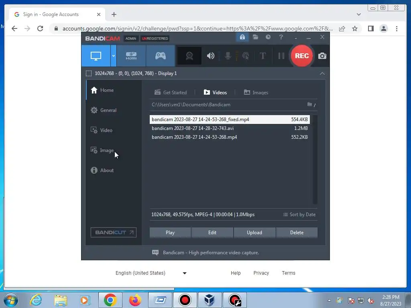The image size is (411, 308).
Task: Click the video list vertical scrollbar
Action: pyautogui.click(x=315, y=159)
